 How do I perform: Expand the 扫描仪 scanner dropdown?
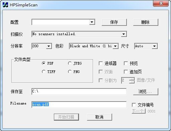[x=123, y=34]
